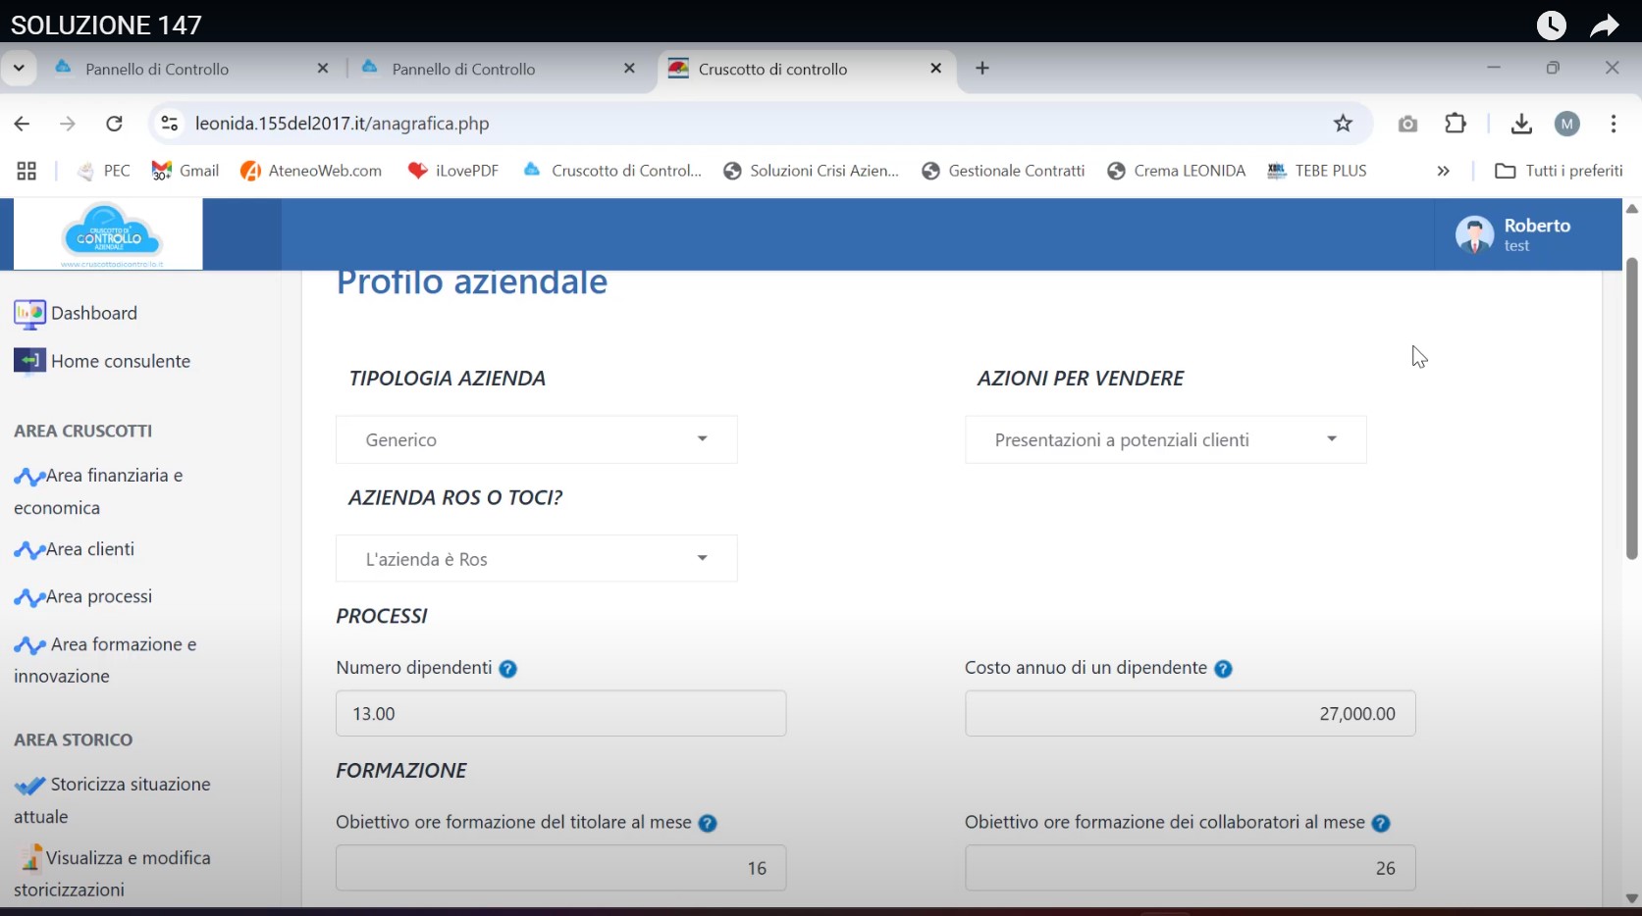Switch to the first Pannello di Controllo tab
The width and height of the screenshot is (1642, 916).
157,69
